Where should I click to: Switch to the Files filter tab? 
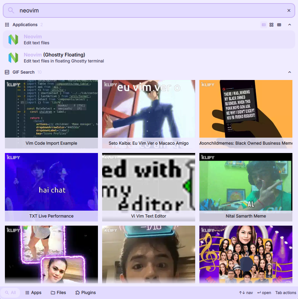click(x=58, y=292)
